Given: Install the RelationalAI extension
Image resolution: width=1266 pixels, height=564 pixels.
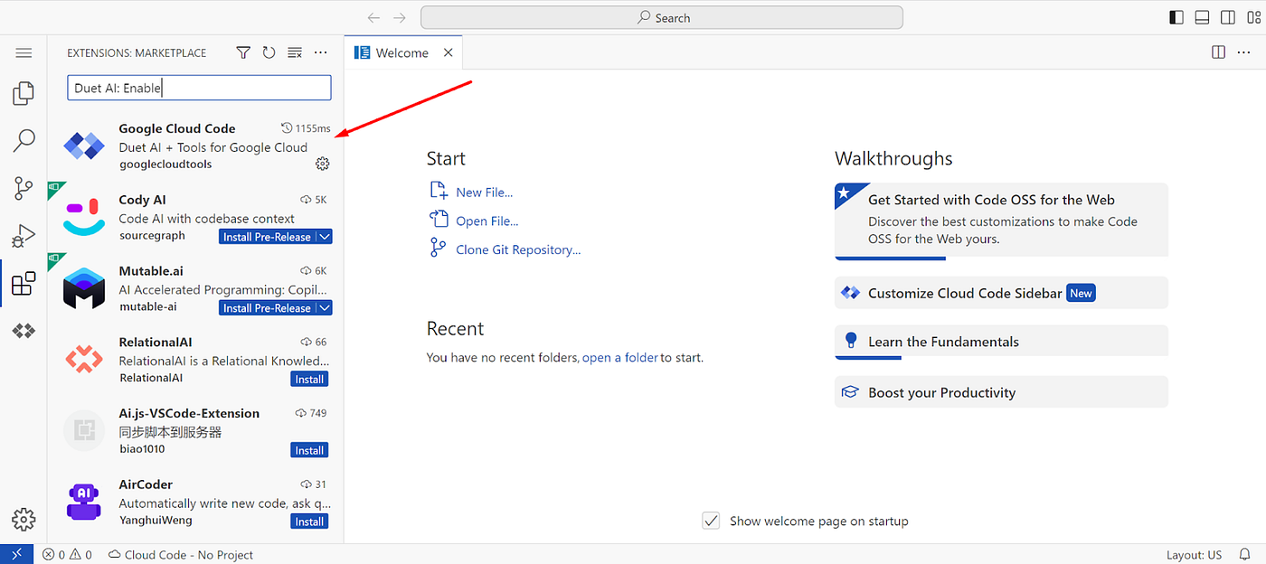Looking at the screenshot, I should pyautogui.click(x=309, y=380).
